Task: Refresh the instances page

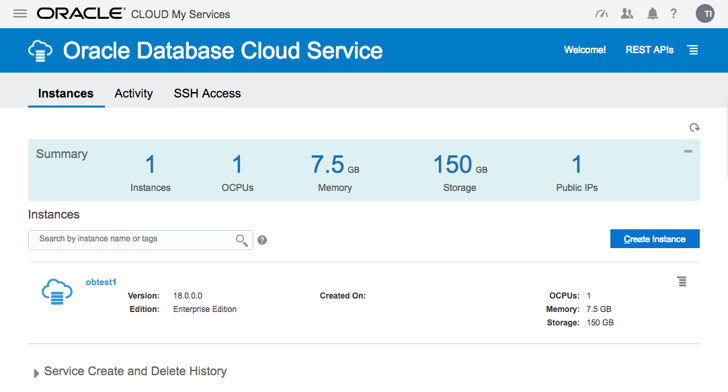Action: (x=694, y=127)
